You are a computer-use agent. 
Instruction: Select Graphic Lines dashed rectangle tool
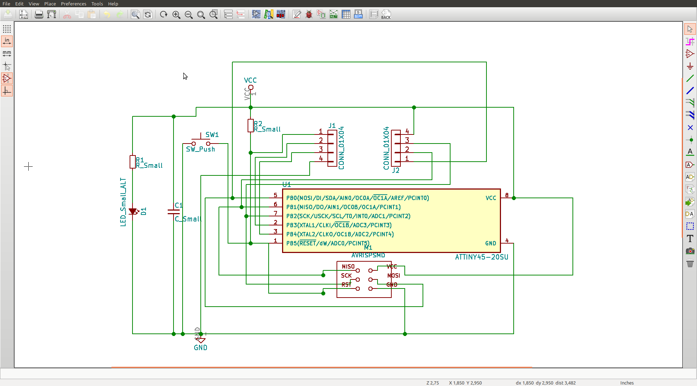coord(690,226)
